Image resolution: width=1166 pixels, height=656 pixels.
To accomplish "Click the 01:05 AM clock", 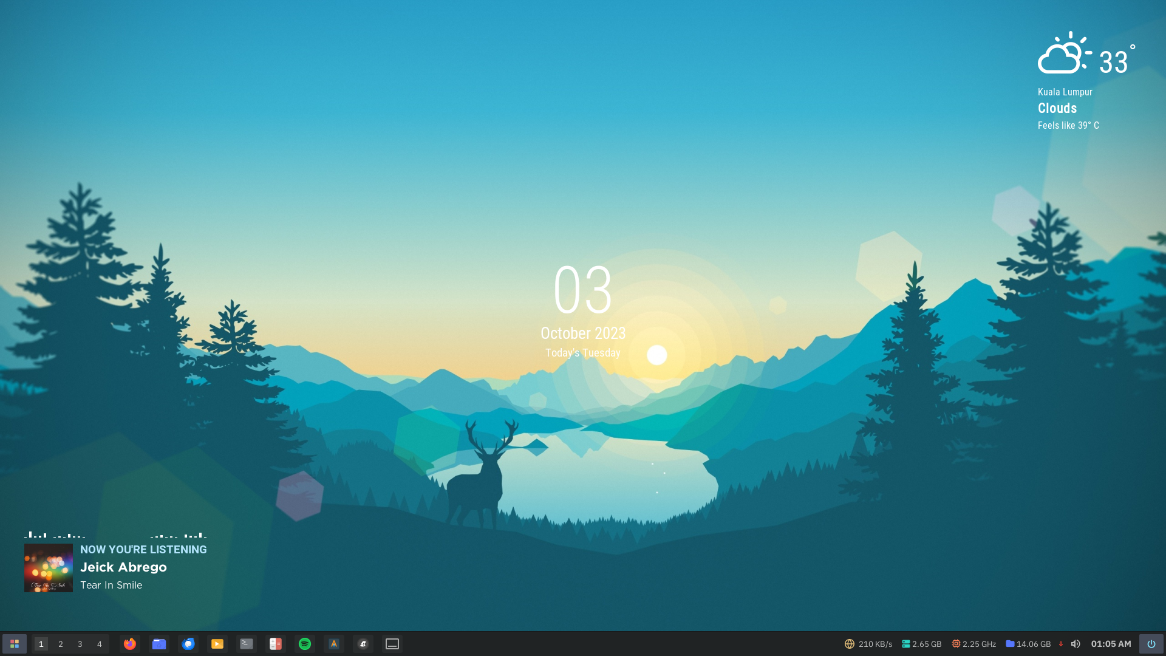I will point(1111,644).
